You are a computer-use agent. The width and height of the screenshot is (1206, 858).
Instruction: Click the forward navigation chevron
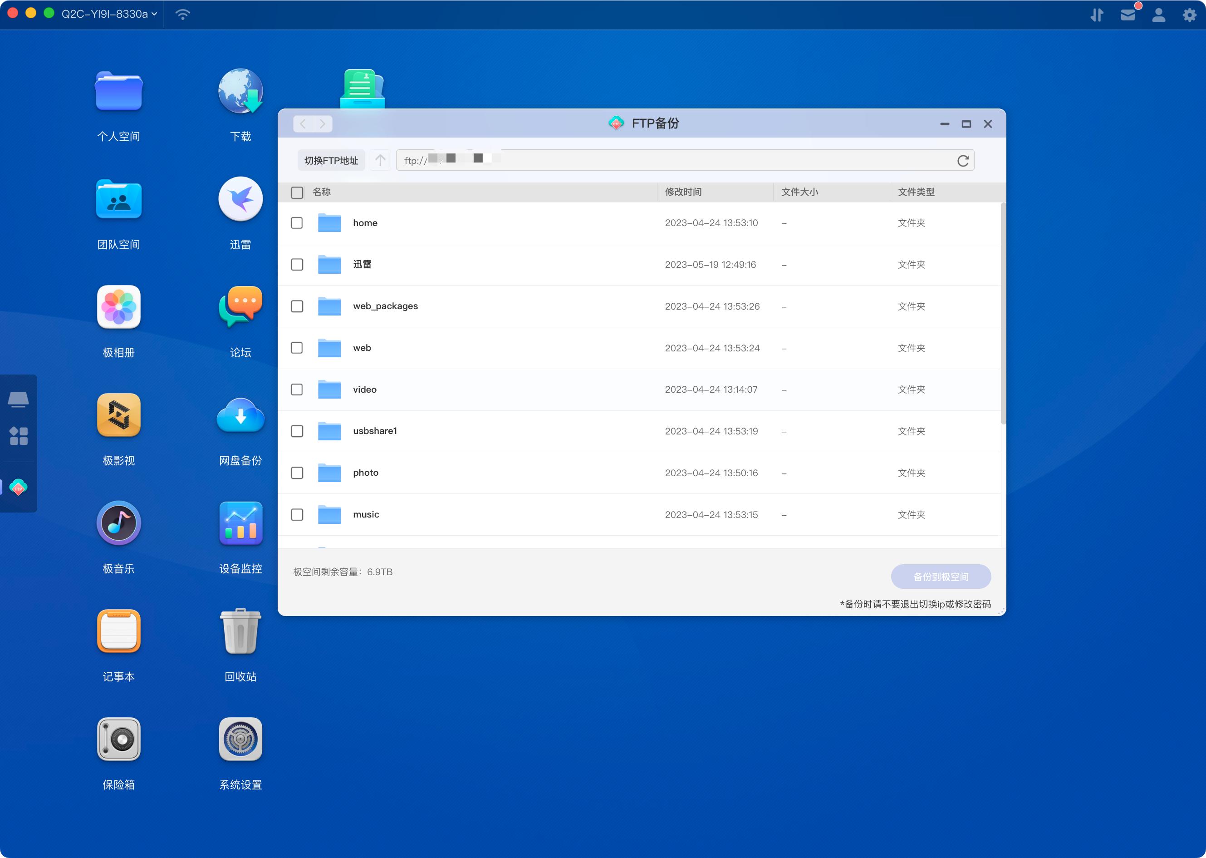(x=323, y=123)
